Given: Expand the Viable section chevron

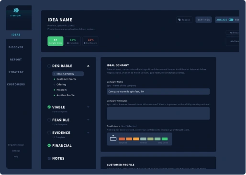Looking at the screenshot, I should pyautogui.click(x=88, y=107).
